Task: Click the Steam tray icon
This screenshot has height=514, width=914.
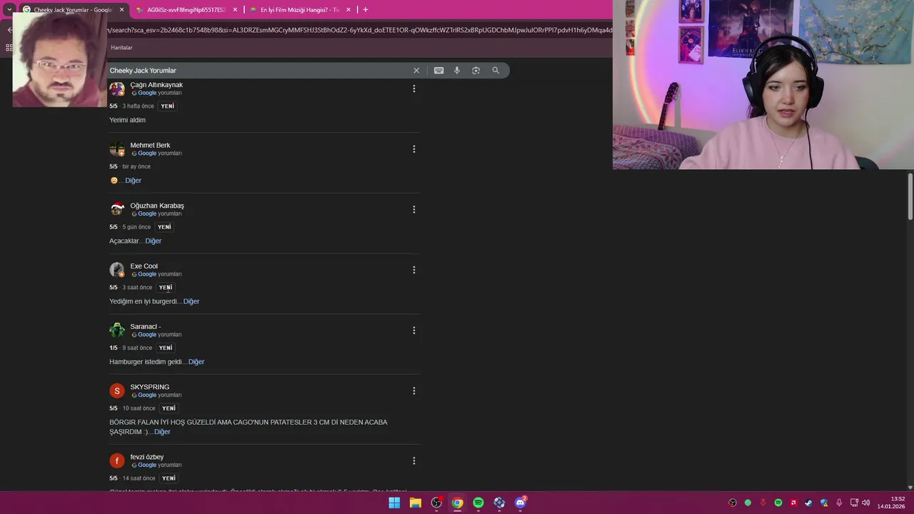Action: coord(808,503)
